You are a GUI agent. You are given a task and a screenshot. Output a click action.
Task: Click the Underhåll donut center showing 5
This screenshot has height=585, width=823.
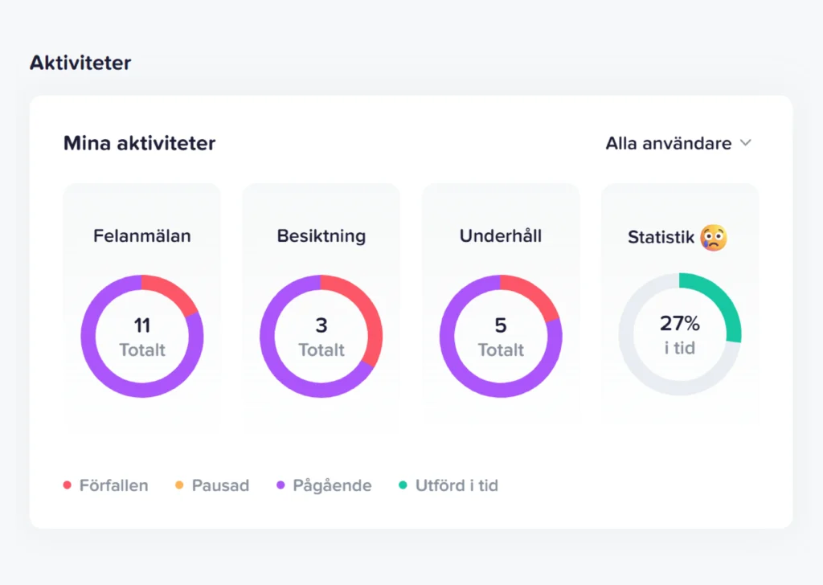(x=501, y=337)
